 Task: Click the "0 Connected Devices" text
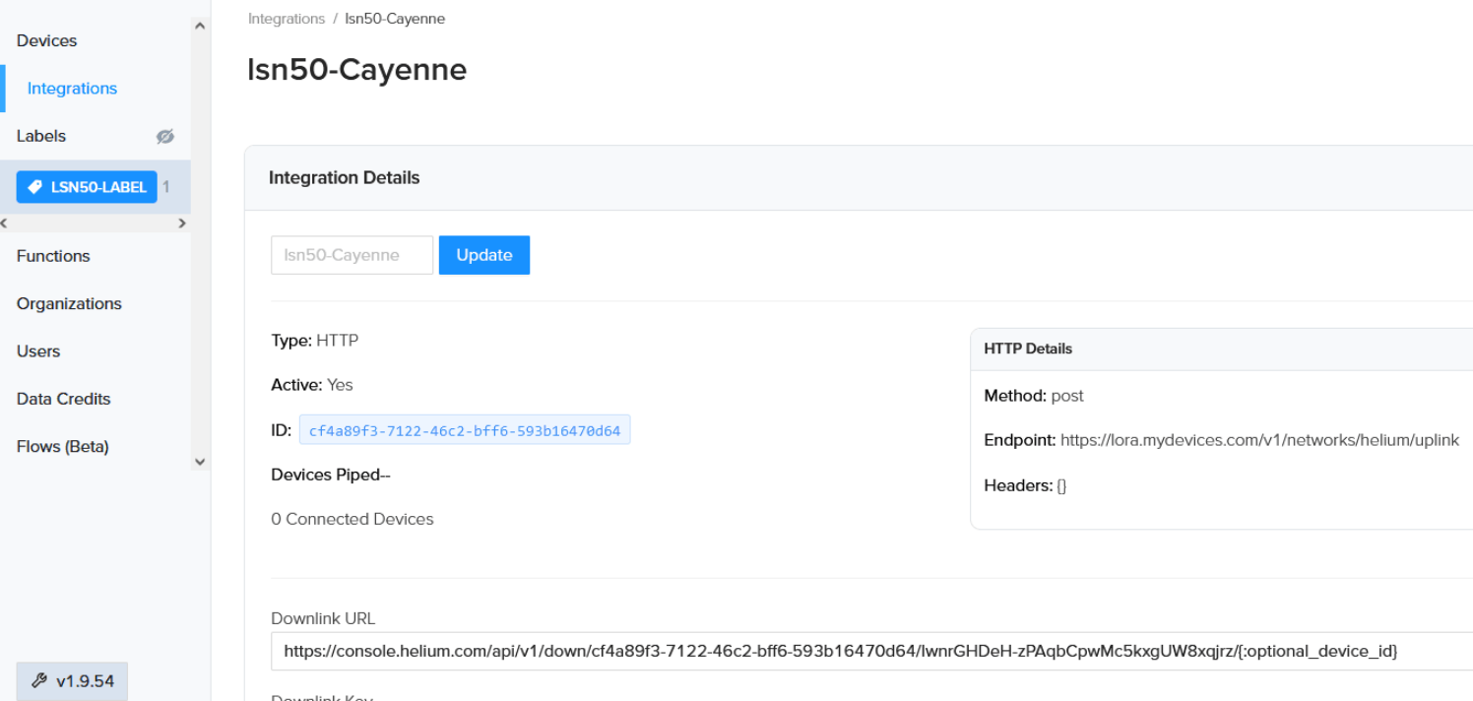click(352, 519)
